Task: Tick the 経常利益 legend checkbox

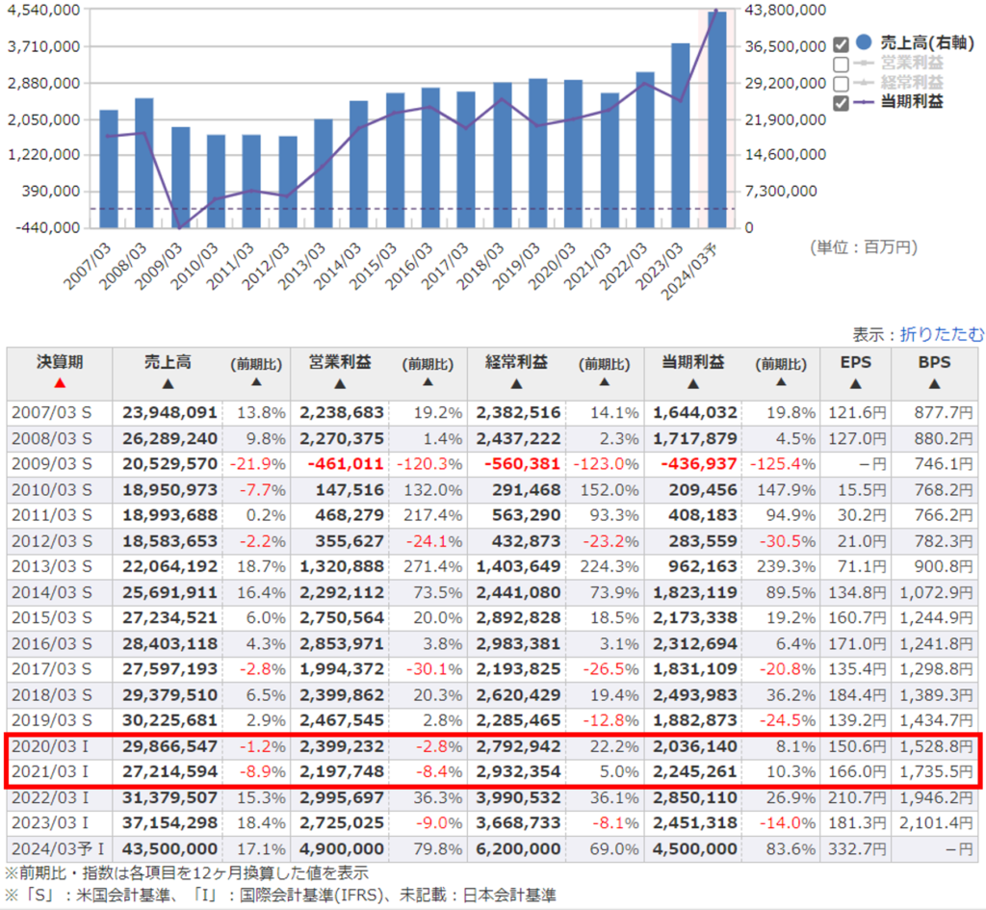Action: (x=841, y=84)
